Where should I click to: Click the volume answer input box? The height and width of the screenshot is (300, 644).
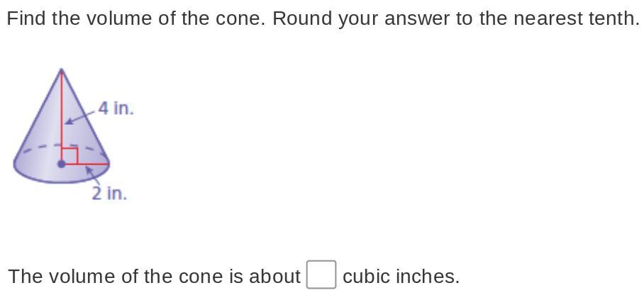[321, 274]
